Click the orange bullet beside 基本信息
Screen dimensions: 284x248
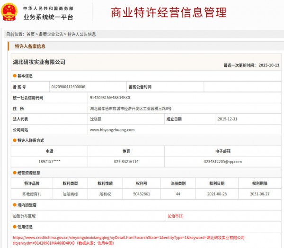[x=14, y=76]
